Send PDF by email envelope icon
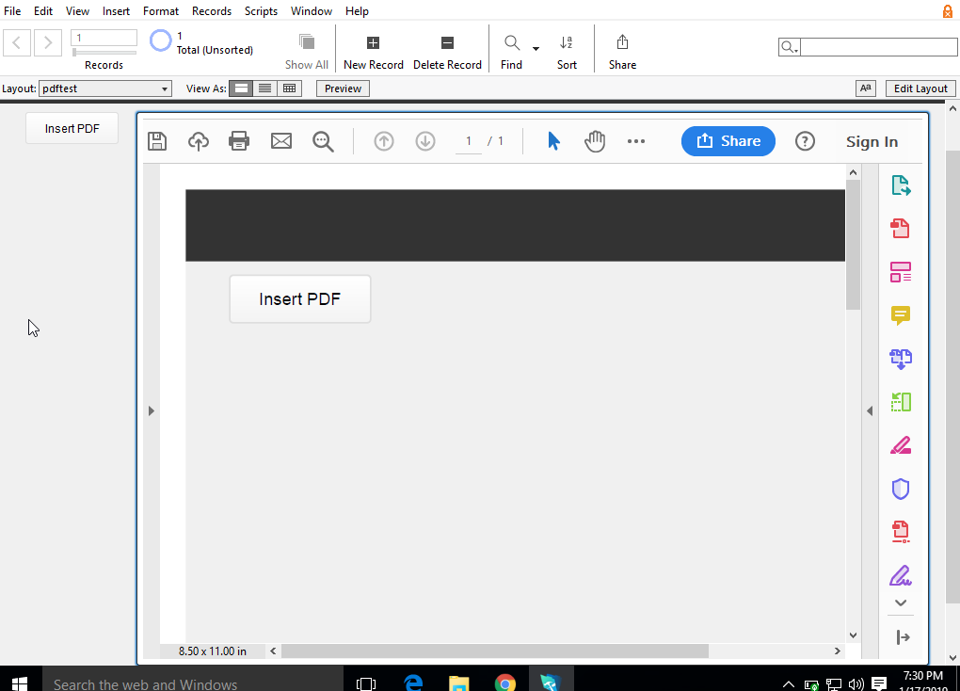The image size is (960, 691). click(x=281, y=141)
